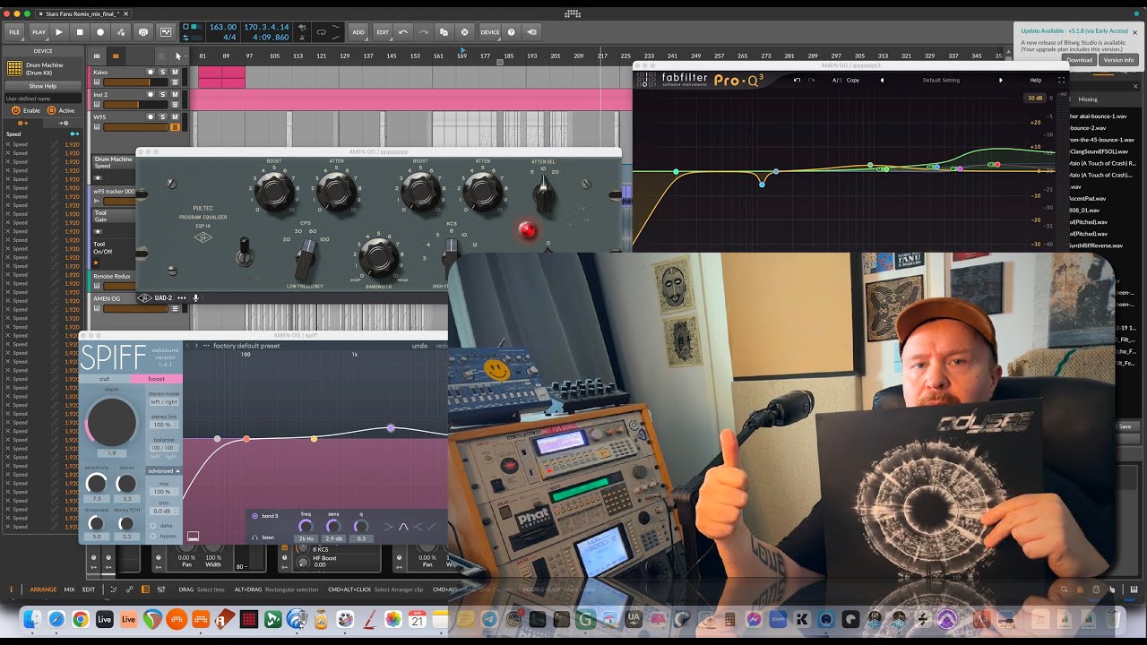Start playback with the transport play button
This screenshot has width=1147, height=645.
[59, 32]
